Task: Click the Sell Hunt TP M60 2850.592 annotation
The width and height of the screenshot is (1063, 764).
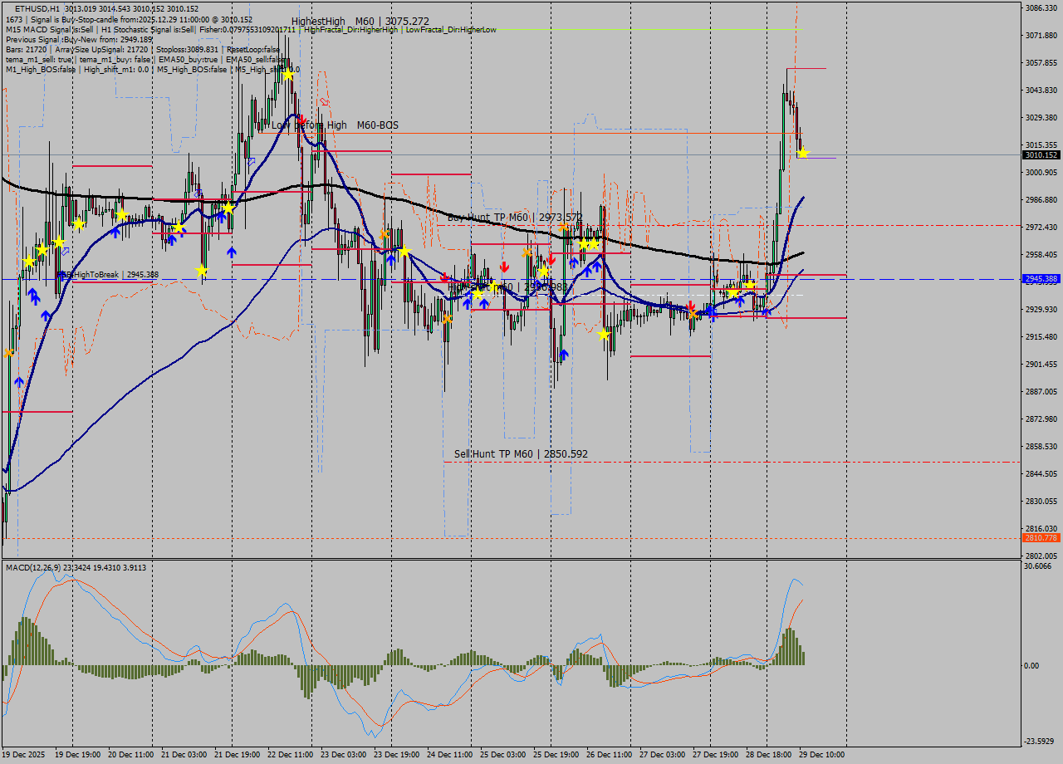Action: (519, 453)
